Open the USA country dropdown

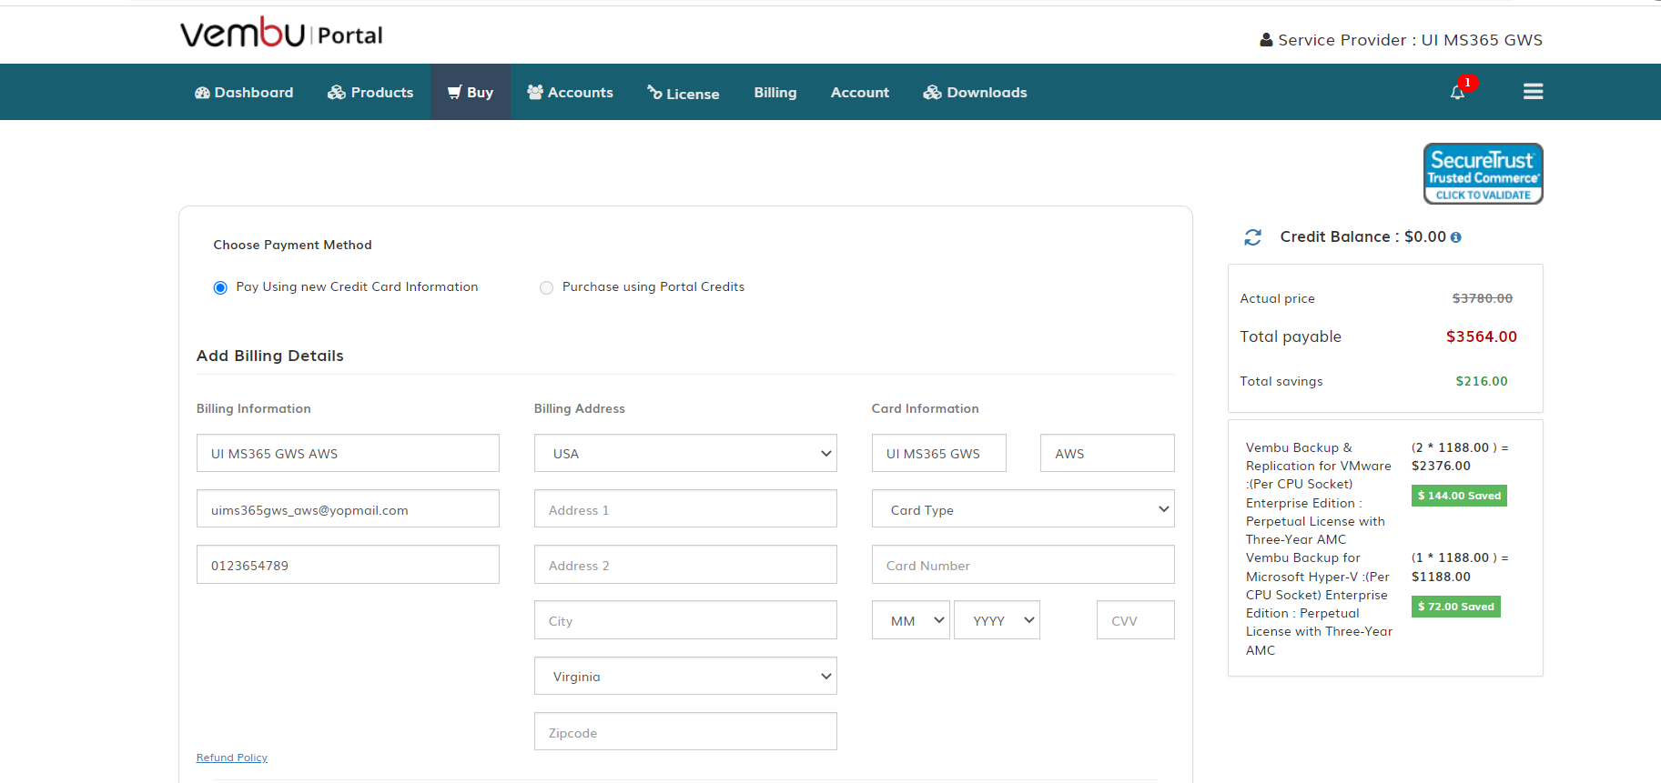coord(685,453)
